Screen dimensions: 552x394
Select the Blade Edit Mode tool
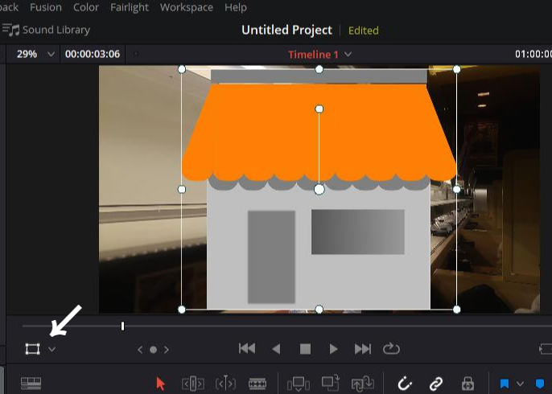[257, 384]
